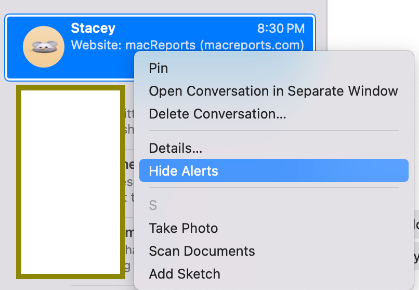The width and height of the screenshot is (419, 290).
Task: Select Take Photo from the menu
Action: (x=184, y=228)
